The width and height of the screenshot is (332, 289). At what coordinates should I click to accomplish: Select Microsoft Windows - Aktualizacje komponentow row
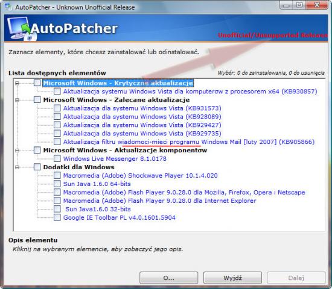click(x=125, y=150)
